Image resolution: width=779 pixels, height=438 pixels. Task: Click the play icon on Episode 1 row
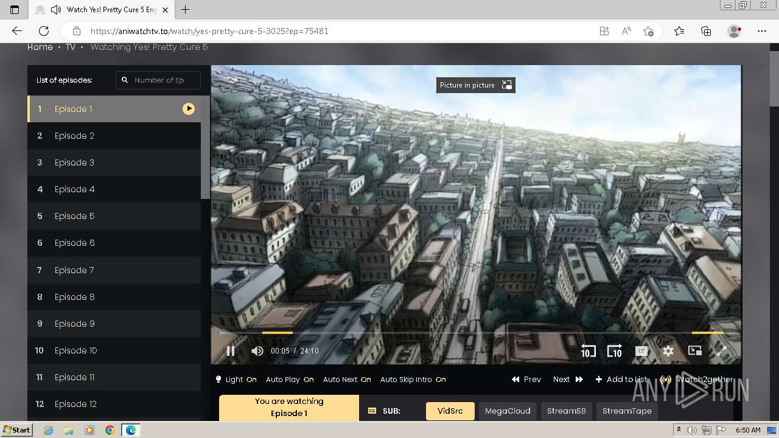pyautogui.click(x=189, y=109)
